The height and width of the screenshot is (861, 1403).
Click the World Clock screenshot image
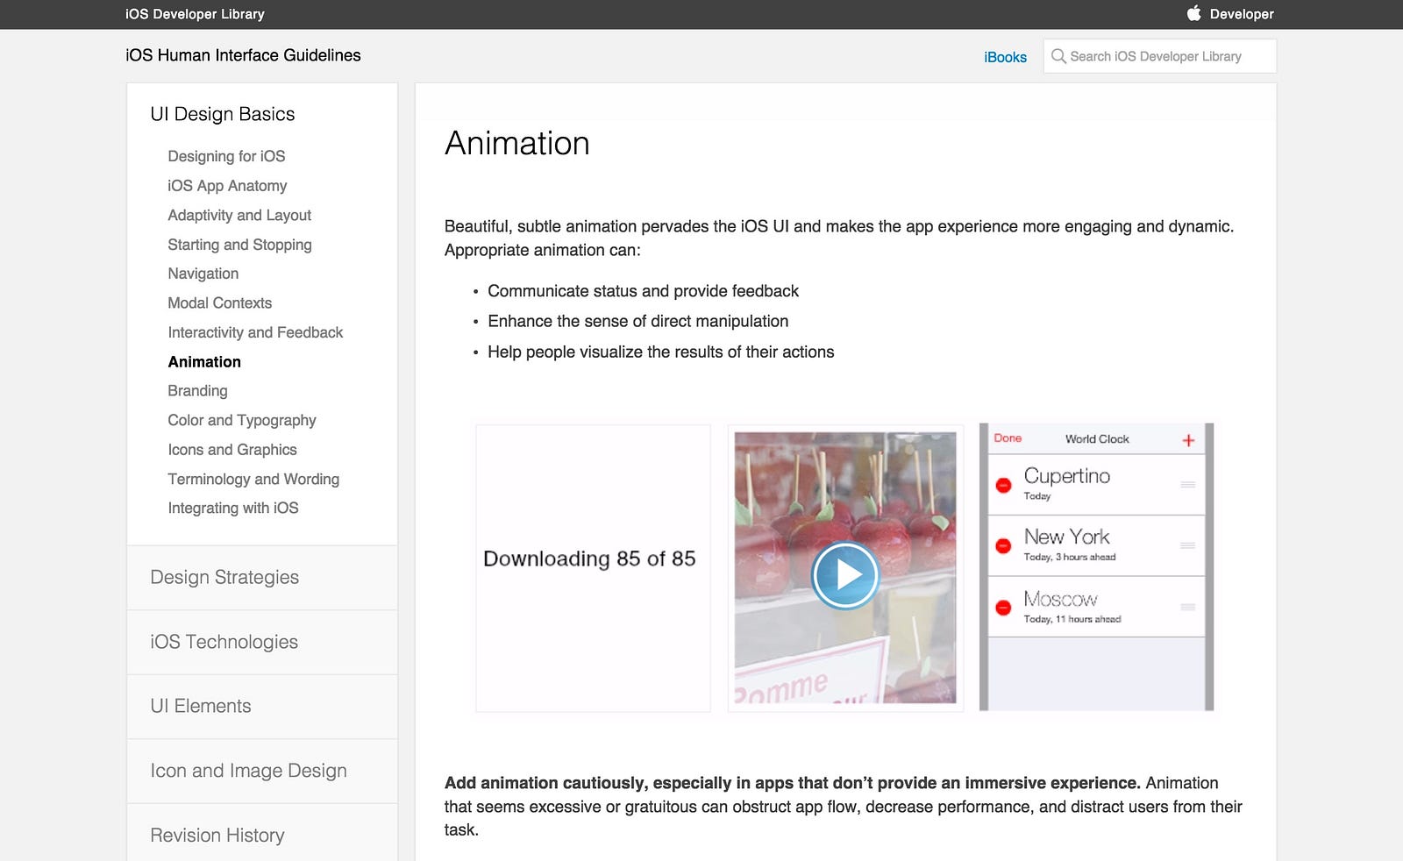pyautogui.click(x=1096, y=567)
